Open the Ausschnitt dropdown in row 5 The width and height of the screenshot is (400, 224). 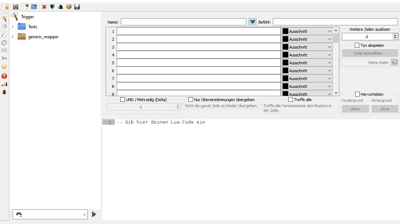click(307, 63)
